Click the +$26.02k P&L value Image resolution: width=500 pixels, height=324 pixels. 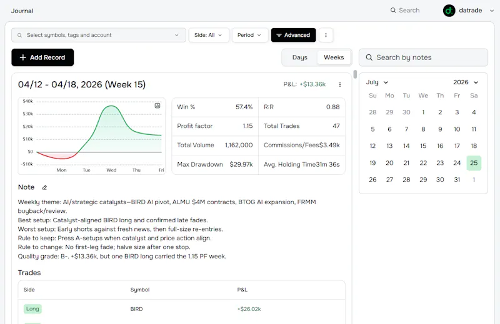pyautogui.click(x=249, y=309)
